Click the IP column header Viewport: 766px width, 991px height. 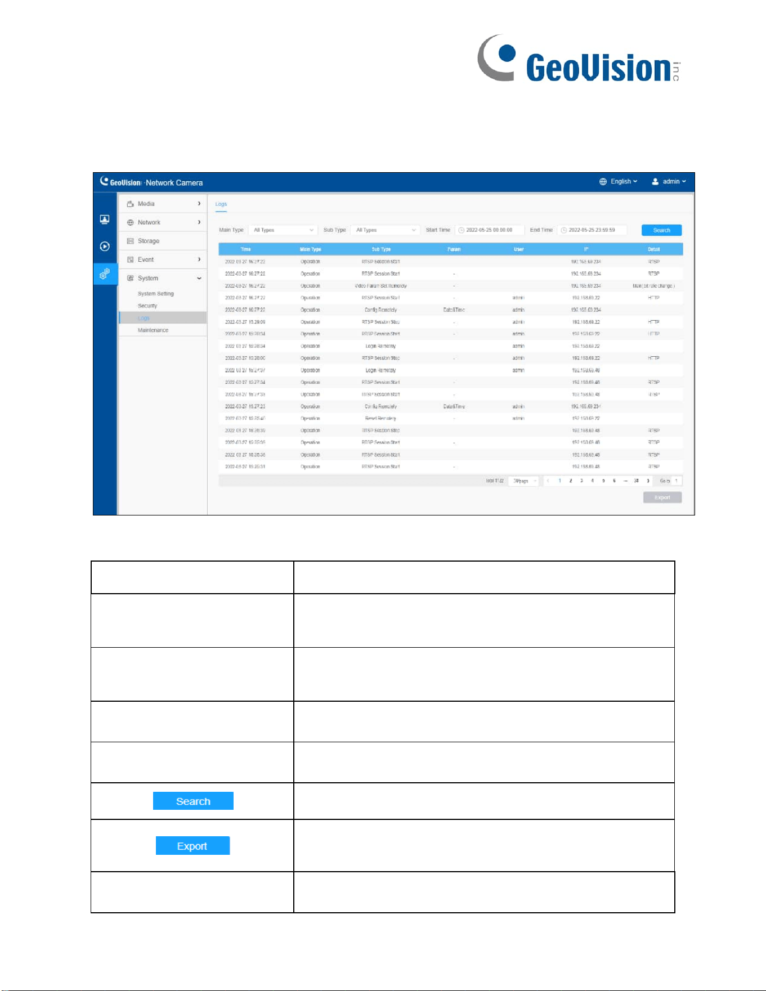click(586, 249)
